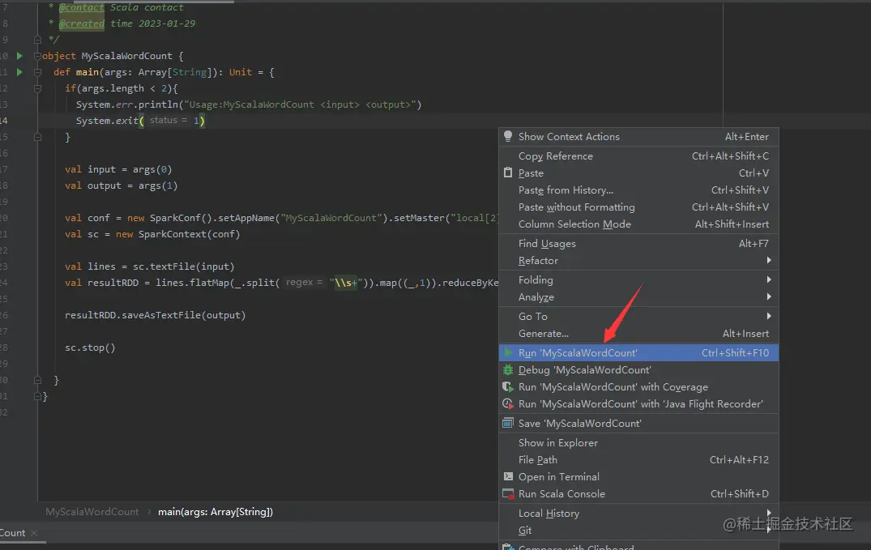Screen dimensions: 871x550
Task: Select File Path menu entry
Action: [638, 460]
